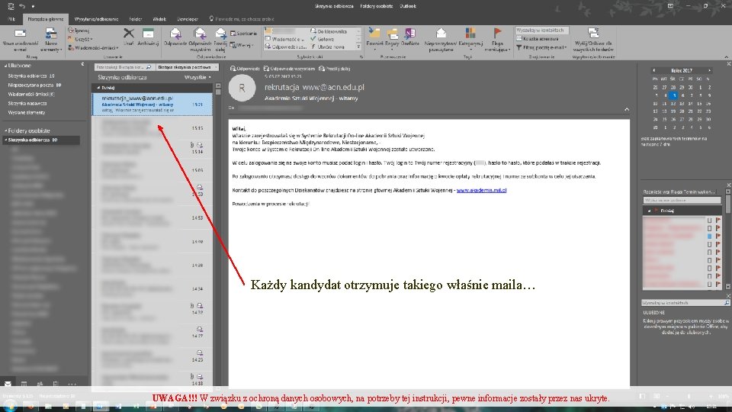This screenshot has width=732, height=412.
Task: Select the message from rekrutacja_www@aon.edu.pl
Action: point(152,105)
